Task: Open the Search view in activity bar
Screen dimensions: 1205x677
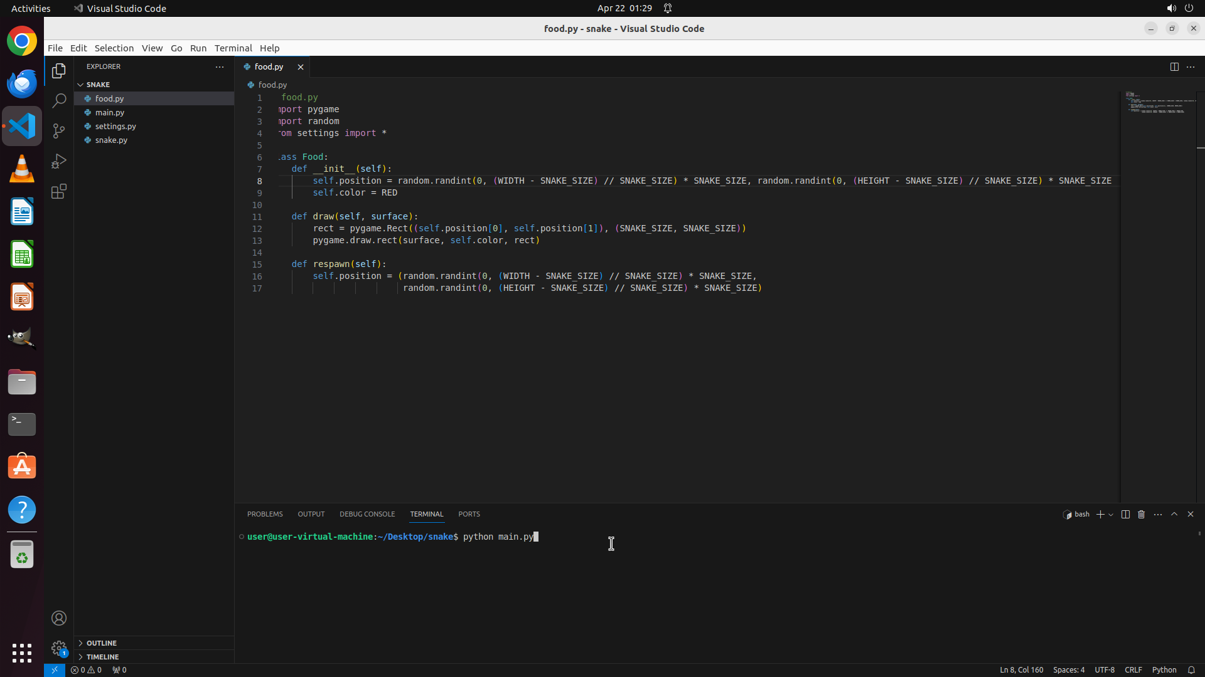Action: 59,101
